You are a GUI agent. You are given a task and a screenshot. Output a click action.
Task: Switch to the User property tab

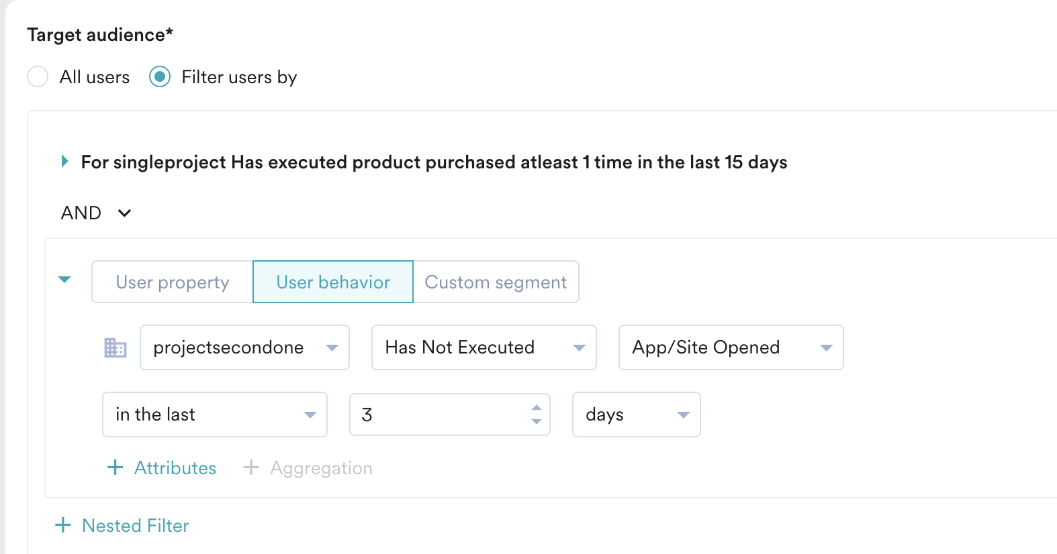pos(172,282)
